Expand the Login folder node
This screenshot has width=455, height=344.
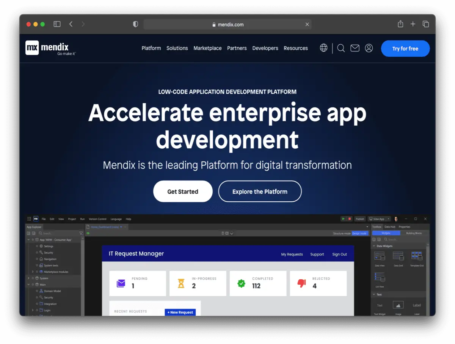33,310
